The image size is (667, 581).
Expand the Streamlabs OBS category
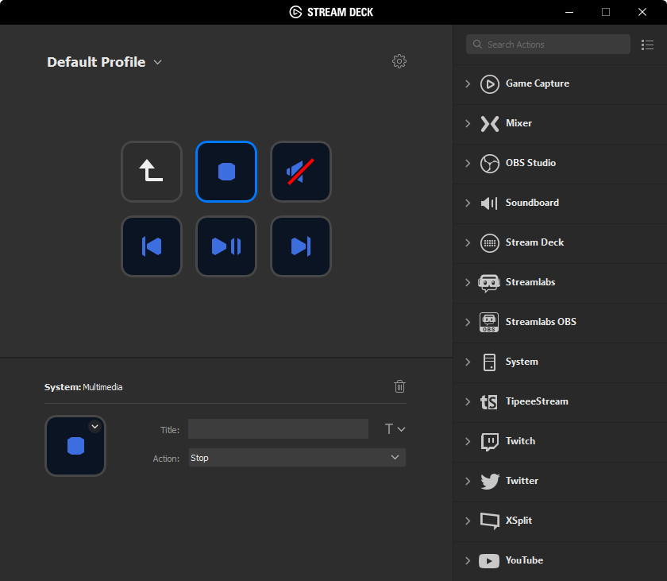[540, 322]
